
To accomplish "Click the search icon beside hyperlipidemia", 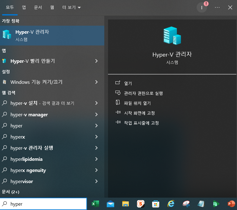I will pyautogui.click(x=4, y=159).
